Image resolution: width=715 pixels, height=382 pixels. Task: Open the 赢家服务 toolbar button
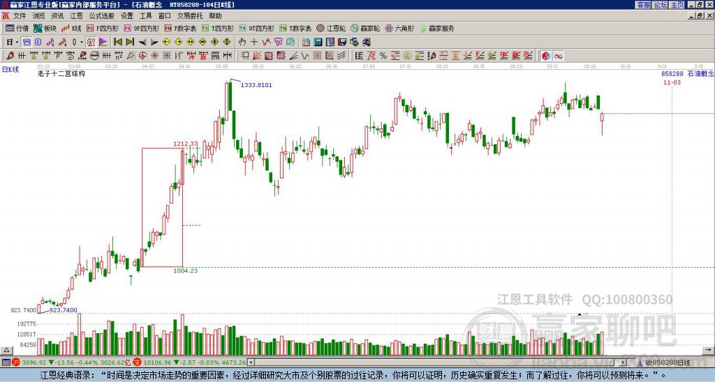[437, 28]
